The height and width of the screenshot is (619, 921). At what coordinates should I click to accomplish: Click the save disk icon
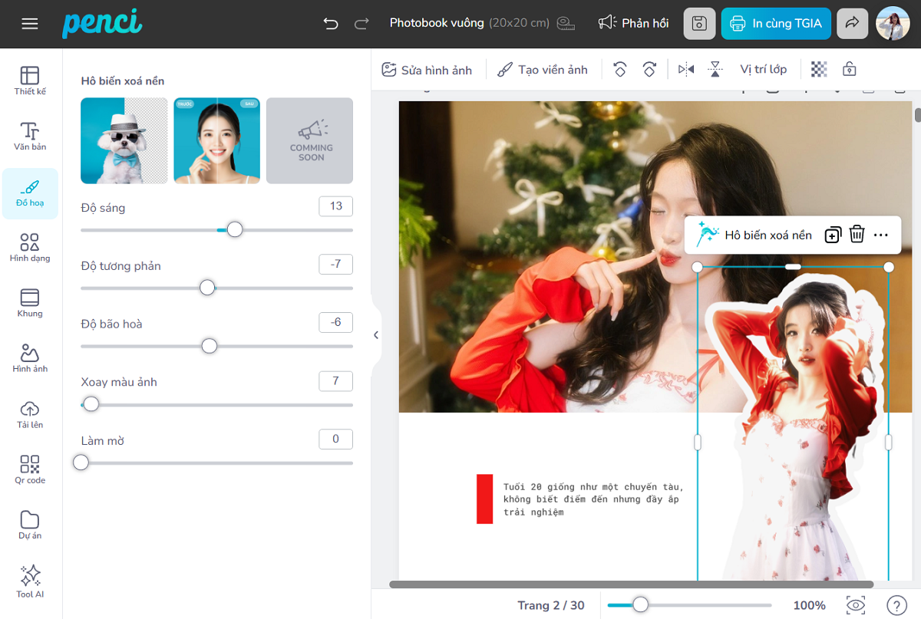coord(699,23)
